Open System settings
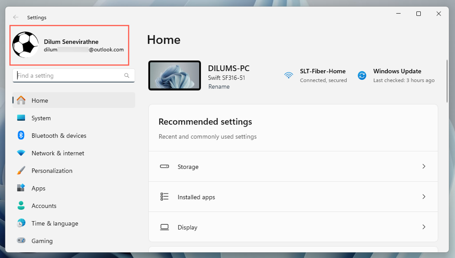 coord(74,118)
